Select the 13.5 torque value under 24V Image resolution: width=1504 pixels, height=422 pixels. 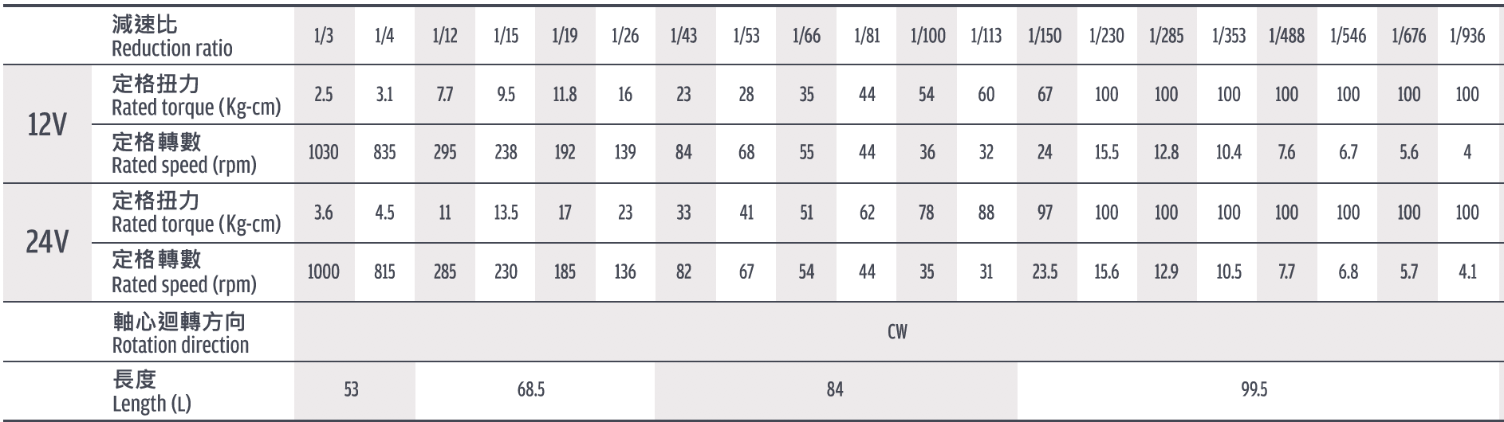click(506, 213)
